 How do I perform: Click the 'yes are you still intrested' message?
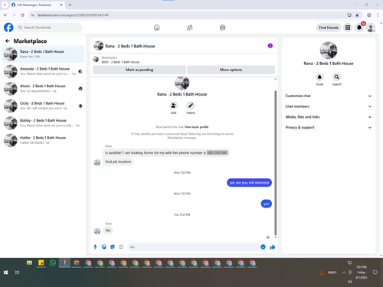(249, 183)
